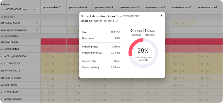
Task: Select the opster-es-data-2 column header
Action: tap(208, 7)
